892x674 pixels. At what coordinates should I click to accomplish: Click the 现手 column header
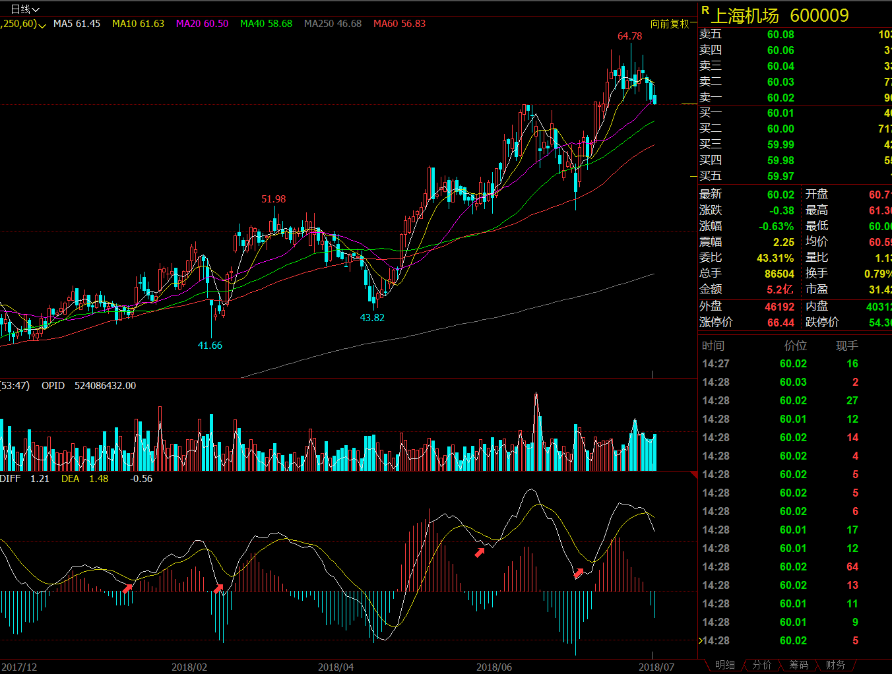click(x=847, y=346)
